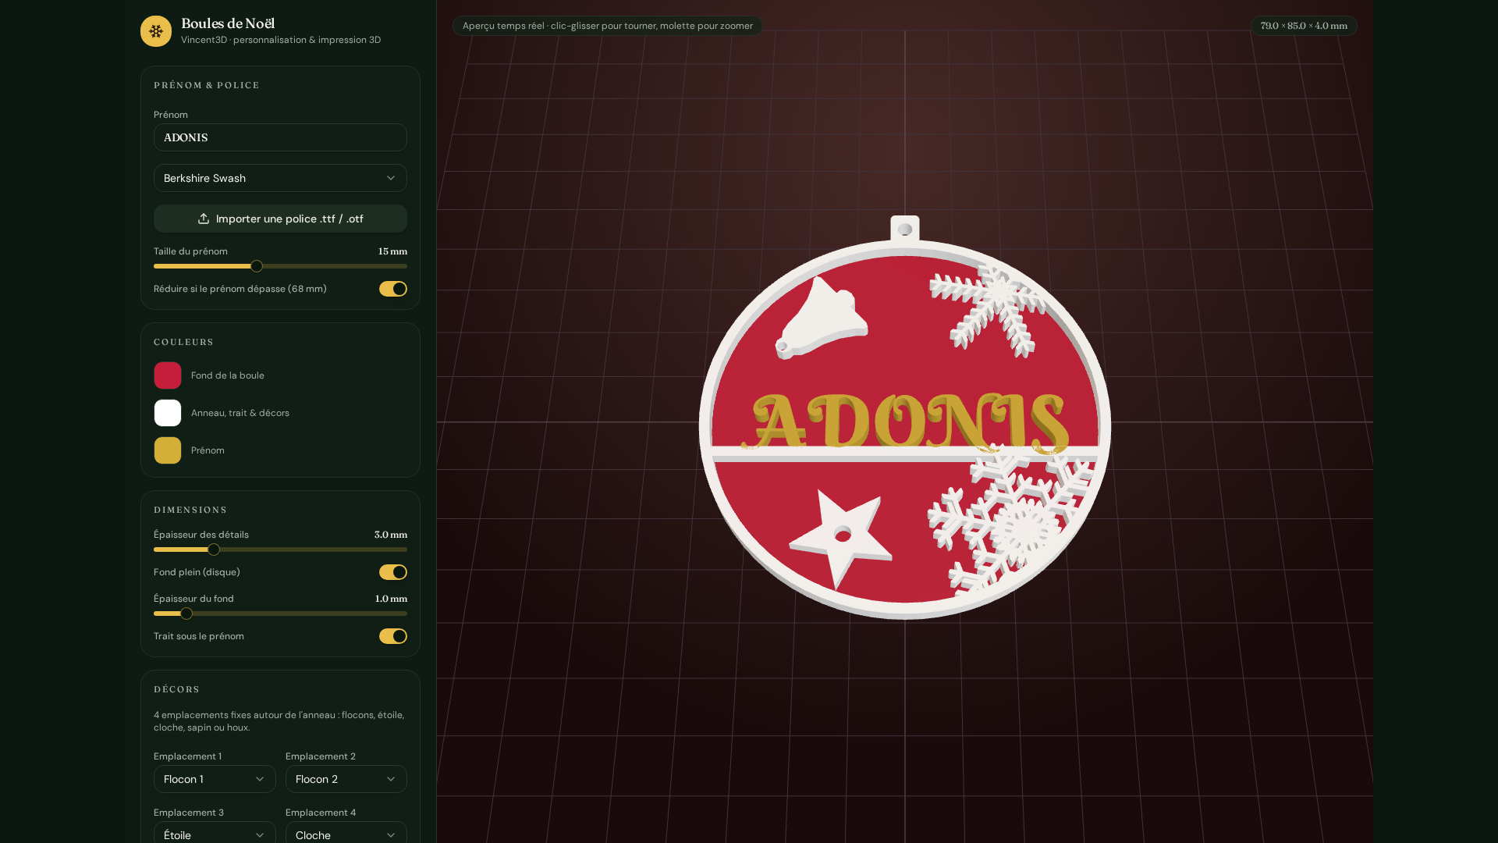
Task: Click the Aperçu temps réel hint label
Action: coord(608,26)
